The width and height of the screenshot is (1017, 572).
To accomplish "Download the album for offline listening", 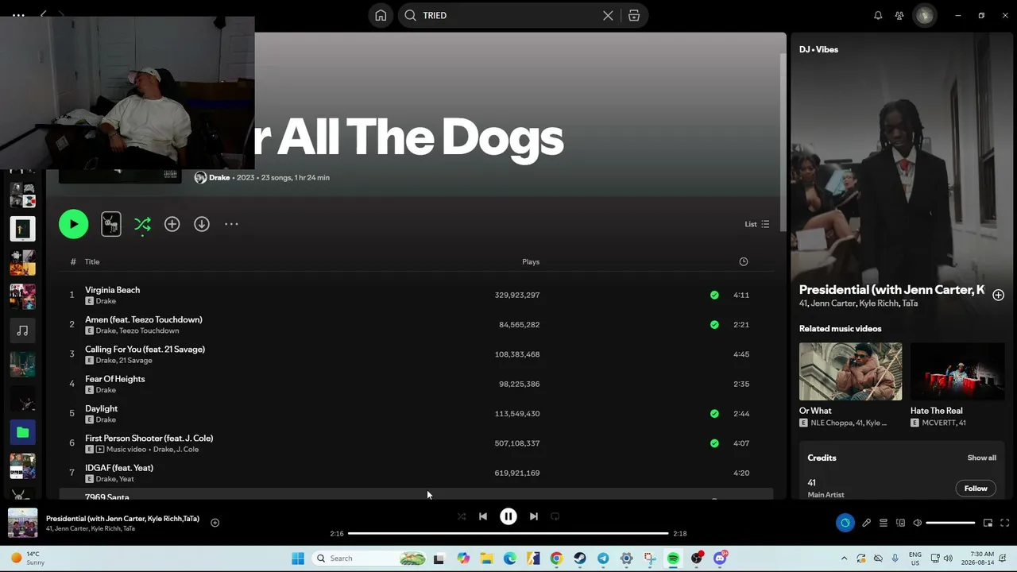I will pos(202,224).
